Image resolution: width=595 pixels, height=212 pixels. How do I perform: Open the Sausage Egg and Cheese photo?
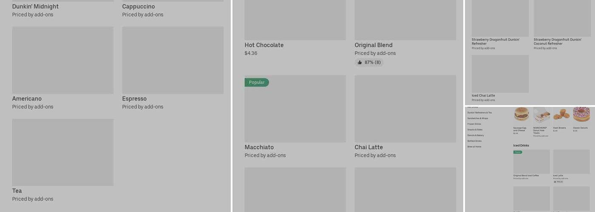click(x=521, y=114)
